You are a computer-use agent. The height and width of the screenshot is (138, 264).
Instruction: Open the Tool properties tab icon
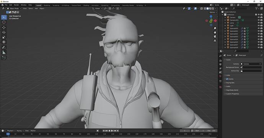coord(220,56)
